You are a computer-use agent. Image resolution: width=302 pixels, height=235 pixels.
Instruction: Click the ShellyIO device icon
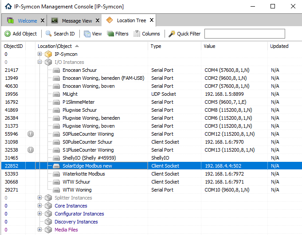[x=56, y=158]
